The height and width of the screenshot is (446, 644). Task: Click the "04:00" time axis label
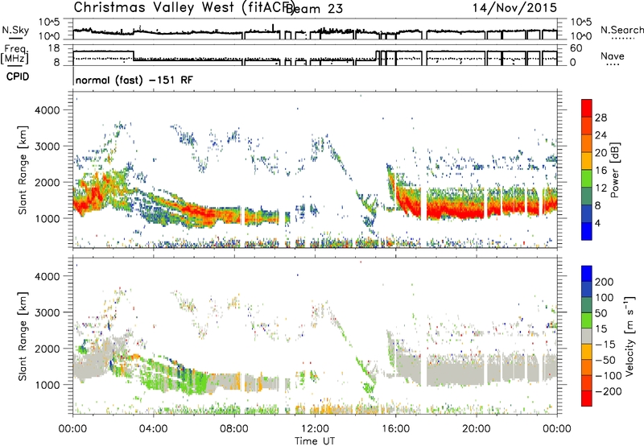[153, 429]
